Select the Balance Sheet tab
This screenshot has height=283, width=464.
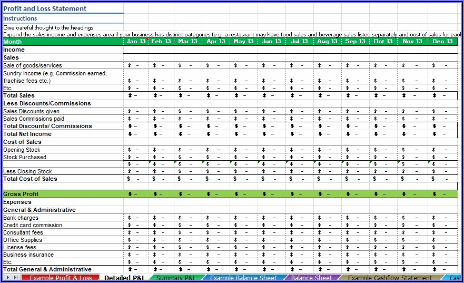click(312, 278)
